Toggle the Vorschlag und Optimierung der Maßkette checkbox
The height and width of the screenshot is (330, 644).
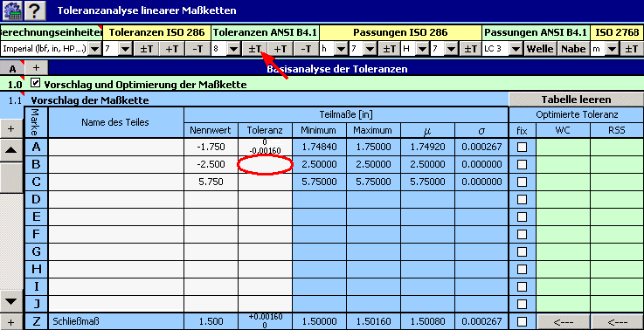point(36,84)
